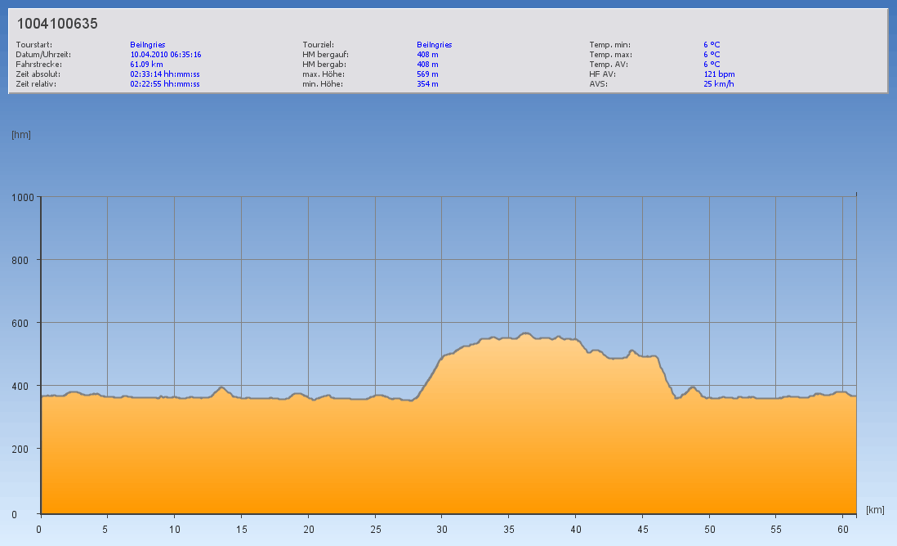Click the 35 km x-axis tick label
The width and height of the screenshot is (897, 546).
click(508, 529)
